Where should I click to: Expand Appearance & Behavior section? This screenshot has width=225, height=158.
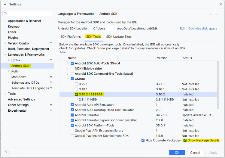tap(5, 21)
